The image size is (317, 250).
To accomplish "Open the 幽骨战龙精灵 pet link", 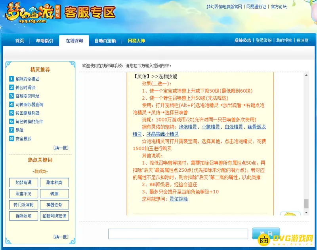I will (x=256, y=127).
